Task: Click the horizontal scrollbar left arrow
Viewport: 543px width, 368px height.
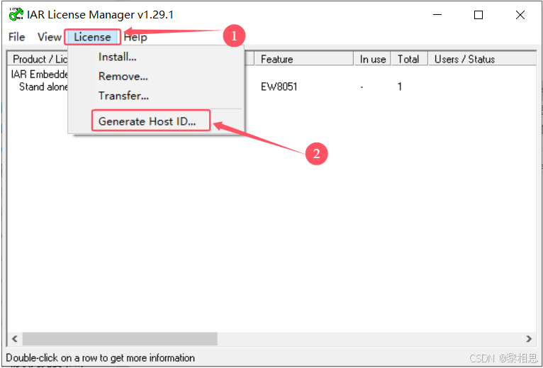Action: (15, 338)
